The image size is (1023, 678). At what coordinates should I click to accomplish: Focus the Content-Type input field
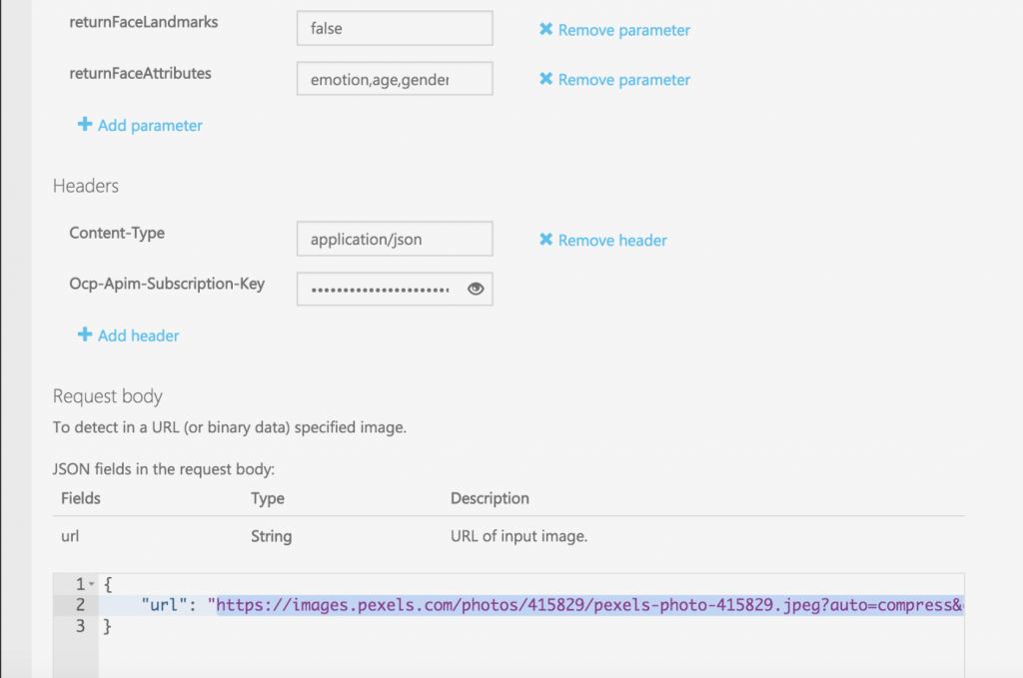pos(394,239)
